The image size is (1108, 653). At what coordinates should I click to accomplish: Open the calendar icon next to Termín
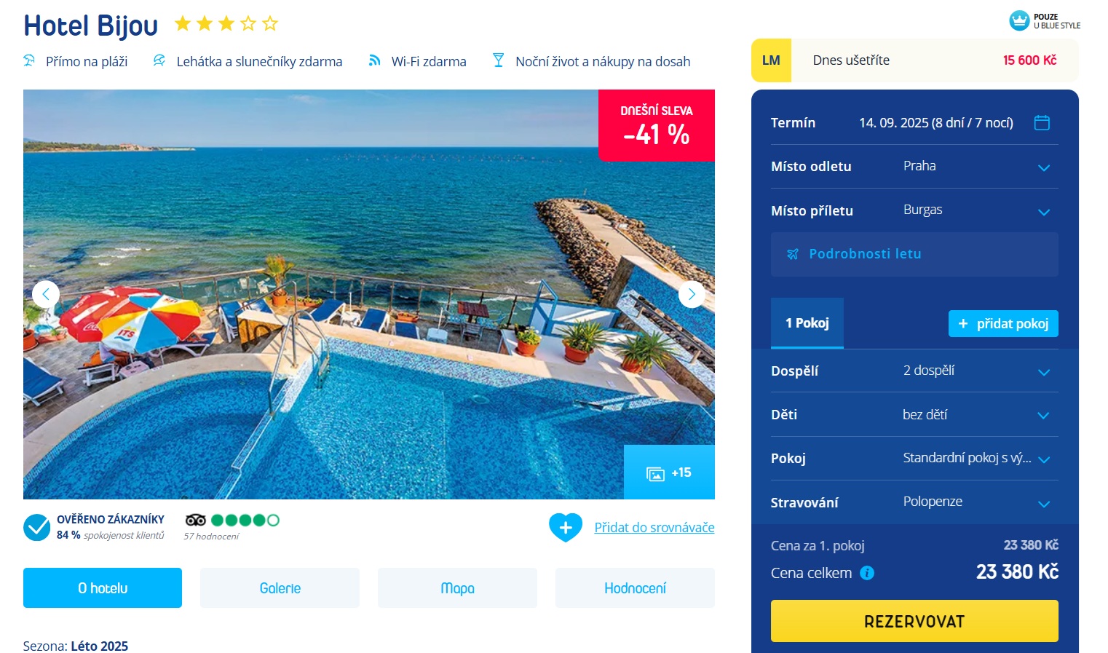pos(1042,122)
